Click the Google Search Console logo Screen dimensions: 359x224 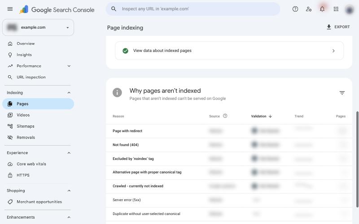(x=57, y=9)
